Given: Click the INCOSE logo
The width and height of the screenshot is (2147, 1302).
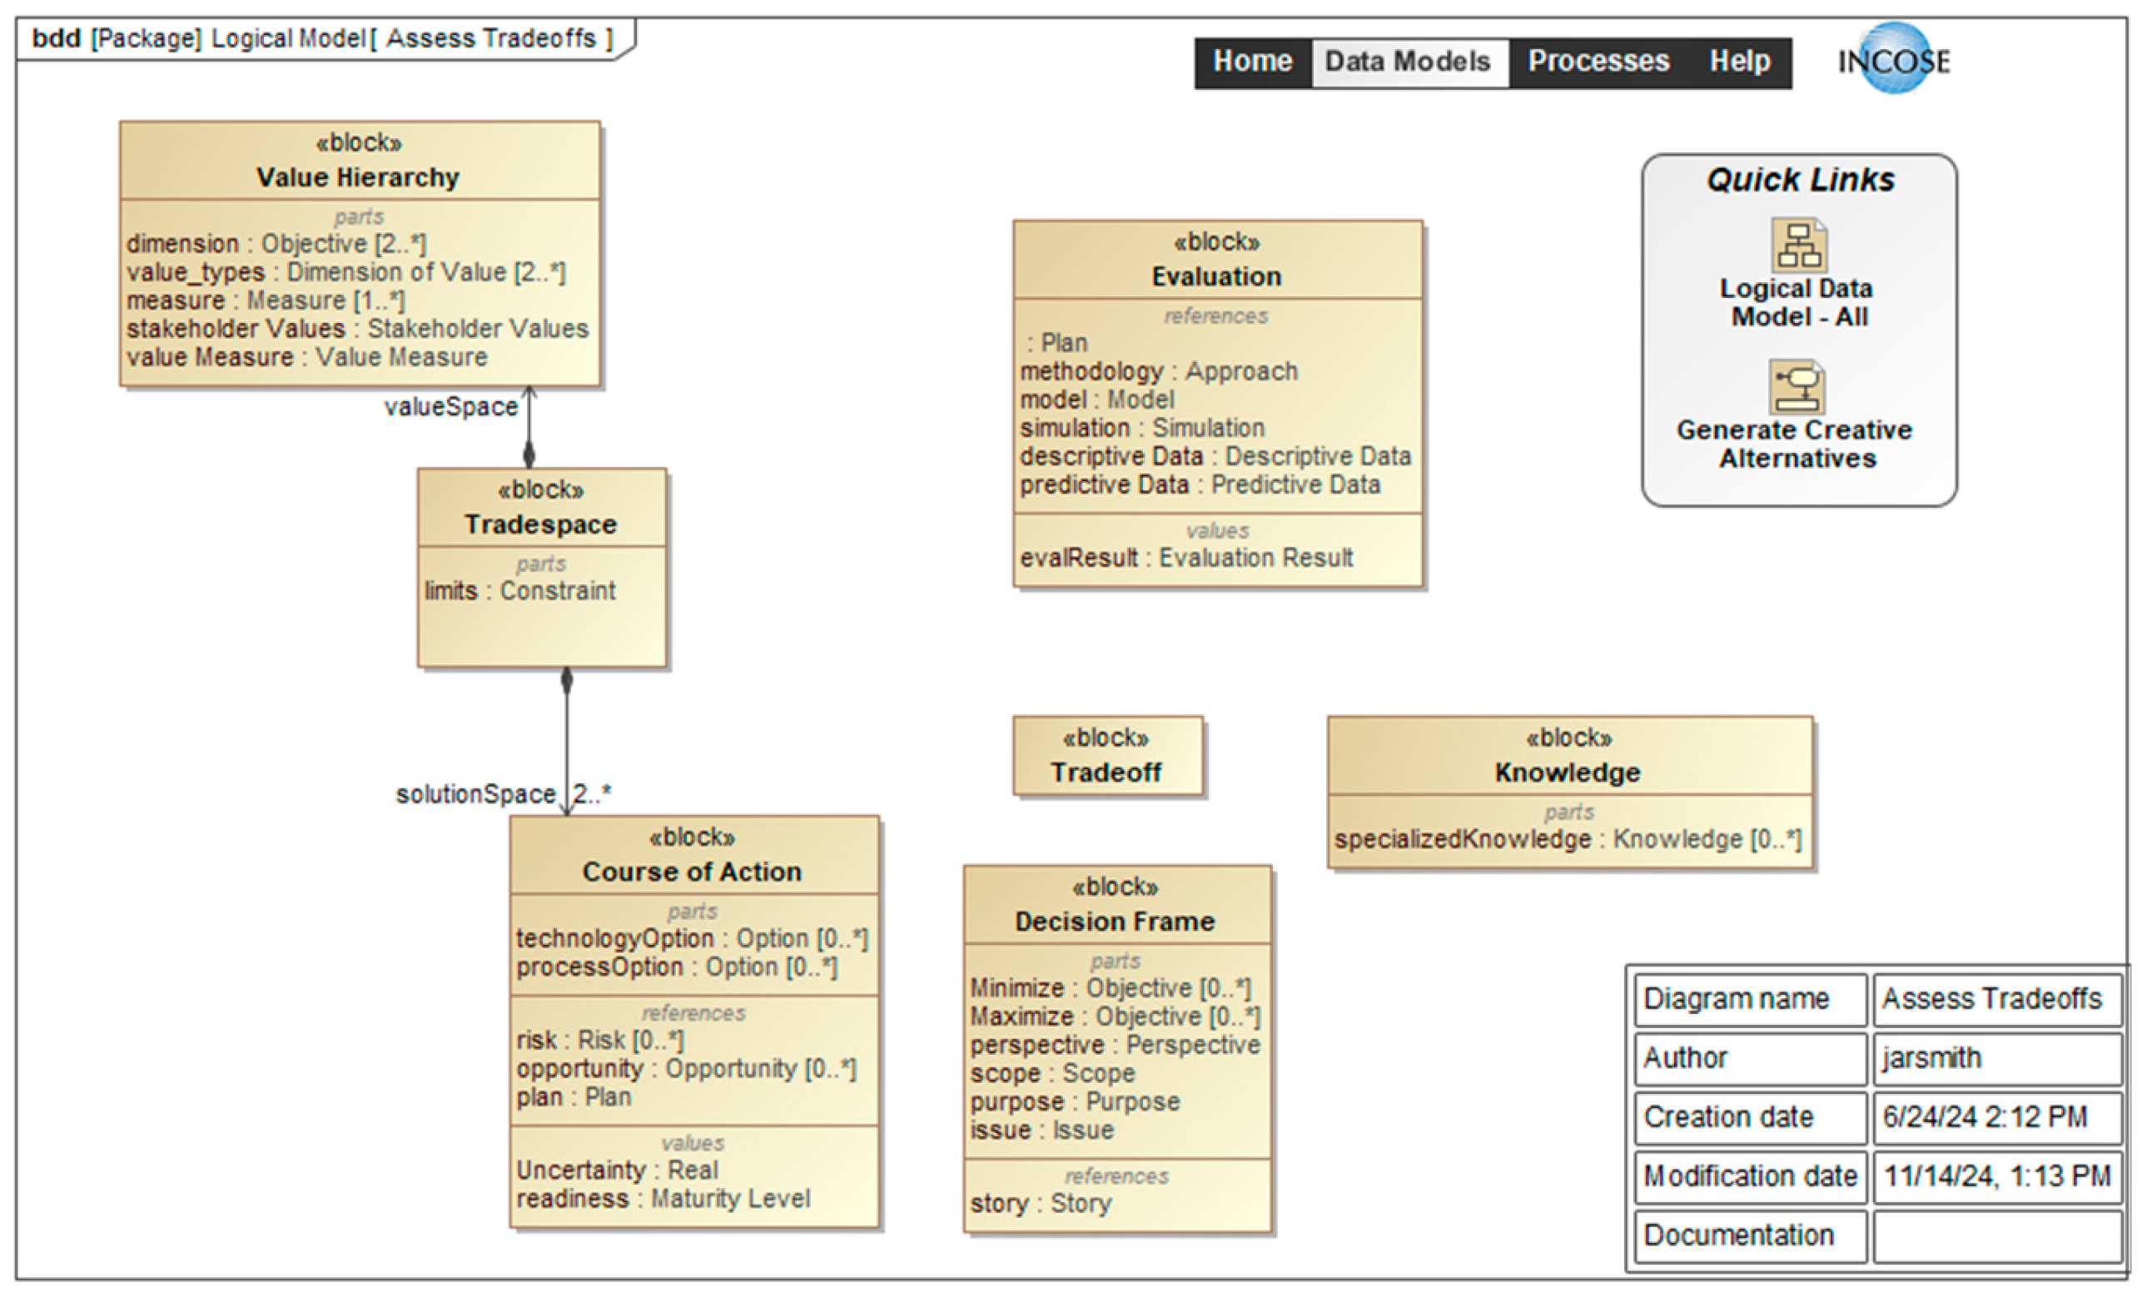Looking at the screenshot, I should click(1893, 59).
